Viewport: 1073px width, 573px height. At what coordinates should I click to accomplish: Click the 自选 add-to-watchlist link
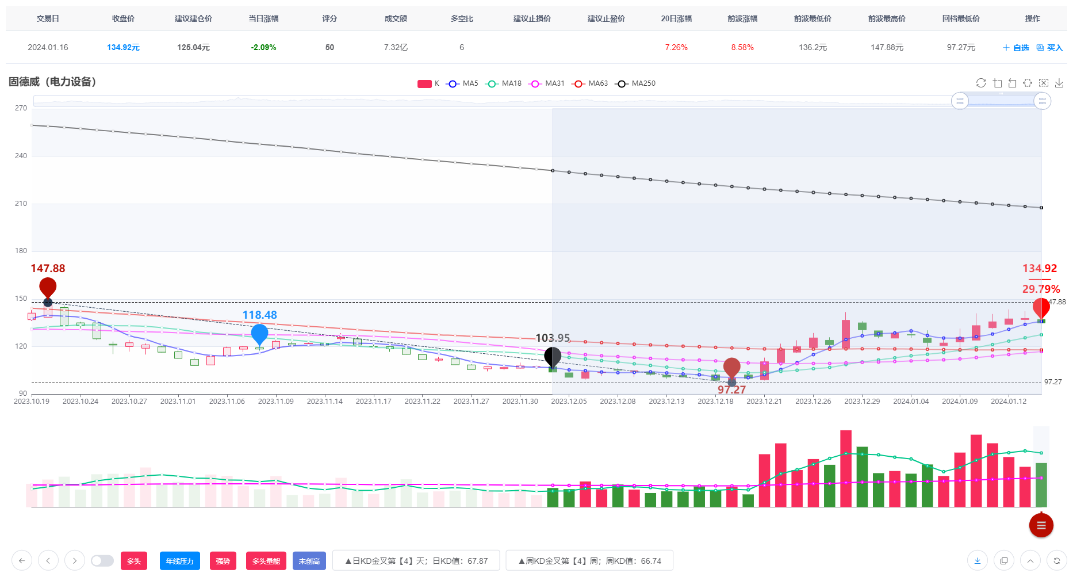pyautogui.click(x=1016, y=48)
